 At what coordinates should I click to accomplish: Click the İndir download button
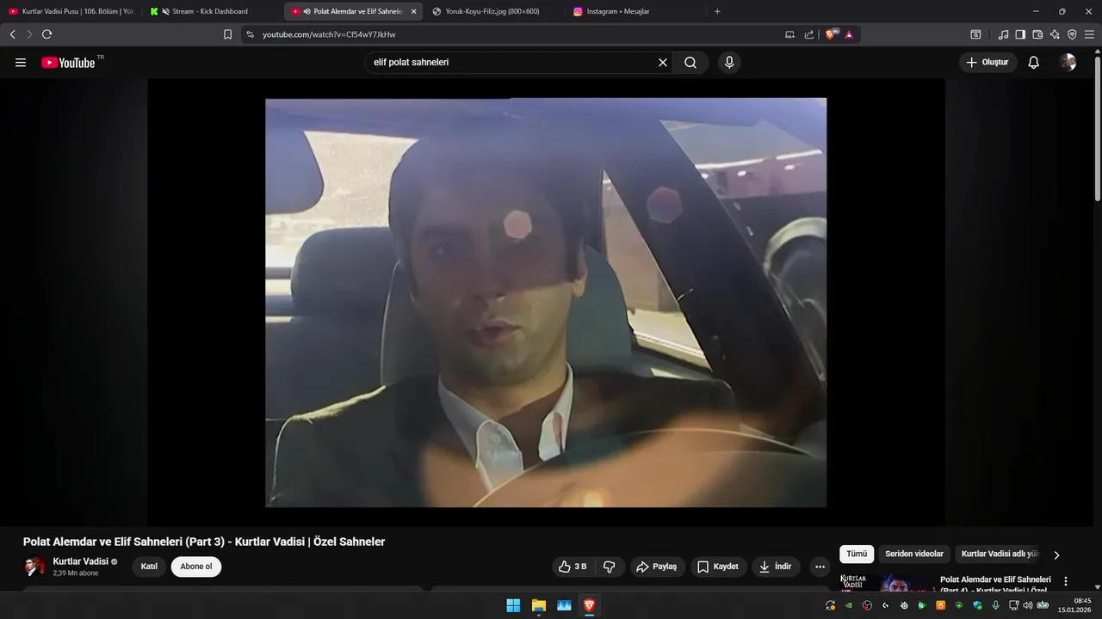[x=777, y=567]
